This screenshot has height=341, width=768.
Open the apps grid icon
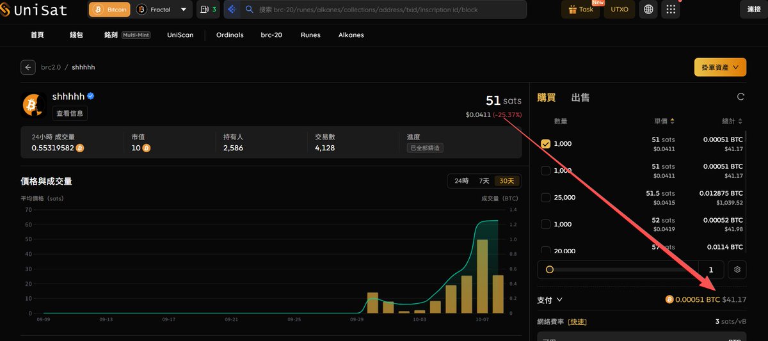670,10
